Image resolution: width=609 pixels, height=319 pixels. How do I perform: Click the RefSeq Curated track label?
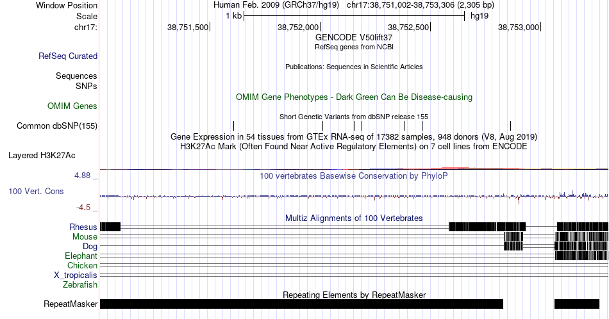[68, 56]
